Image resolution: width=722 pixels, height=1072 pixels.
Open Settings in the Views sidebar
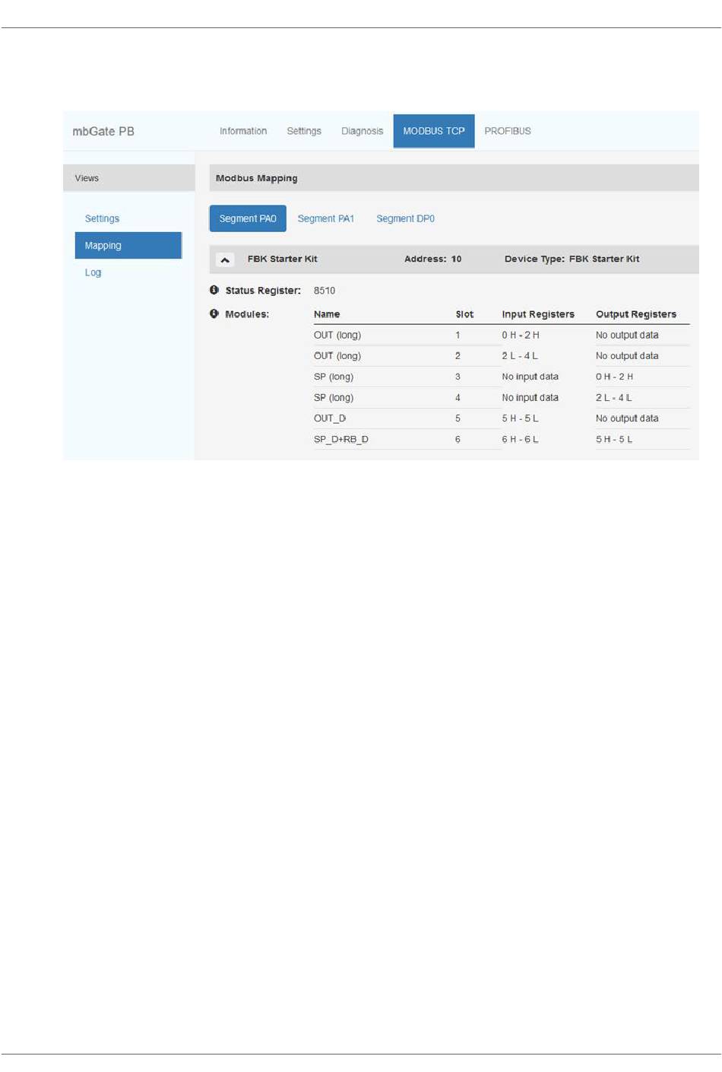click(102, 218)
